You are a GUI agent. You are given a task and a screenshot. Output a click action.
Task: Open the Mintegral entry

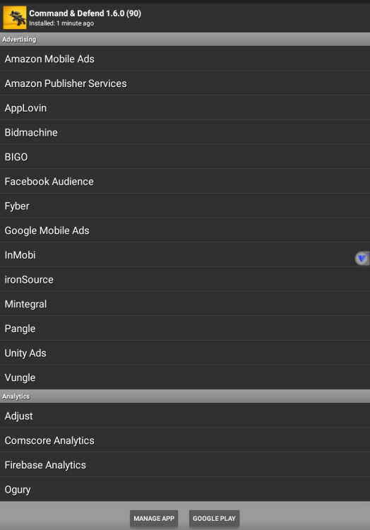click(x=185, y=304)
